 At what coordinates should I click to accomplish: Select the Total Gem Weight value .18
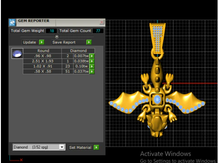[51, 31]
